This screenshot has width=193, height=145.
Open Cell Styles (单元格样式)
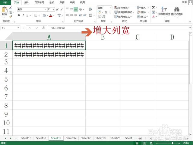tap(123, 17)
